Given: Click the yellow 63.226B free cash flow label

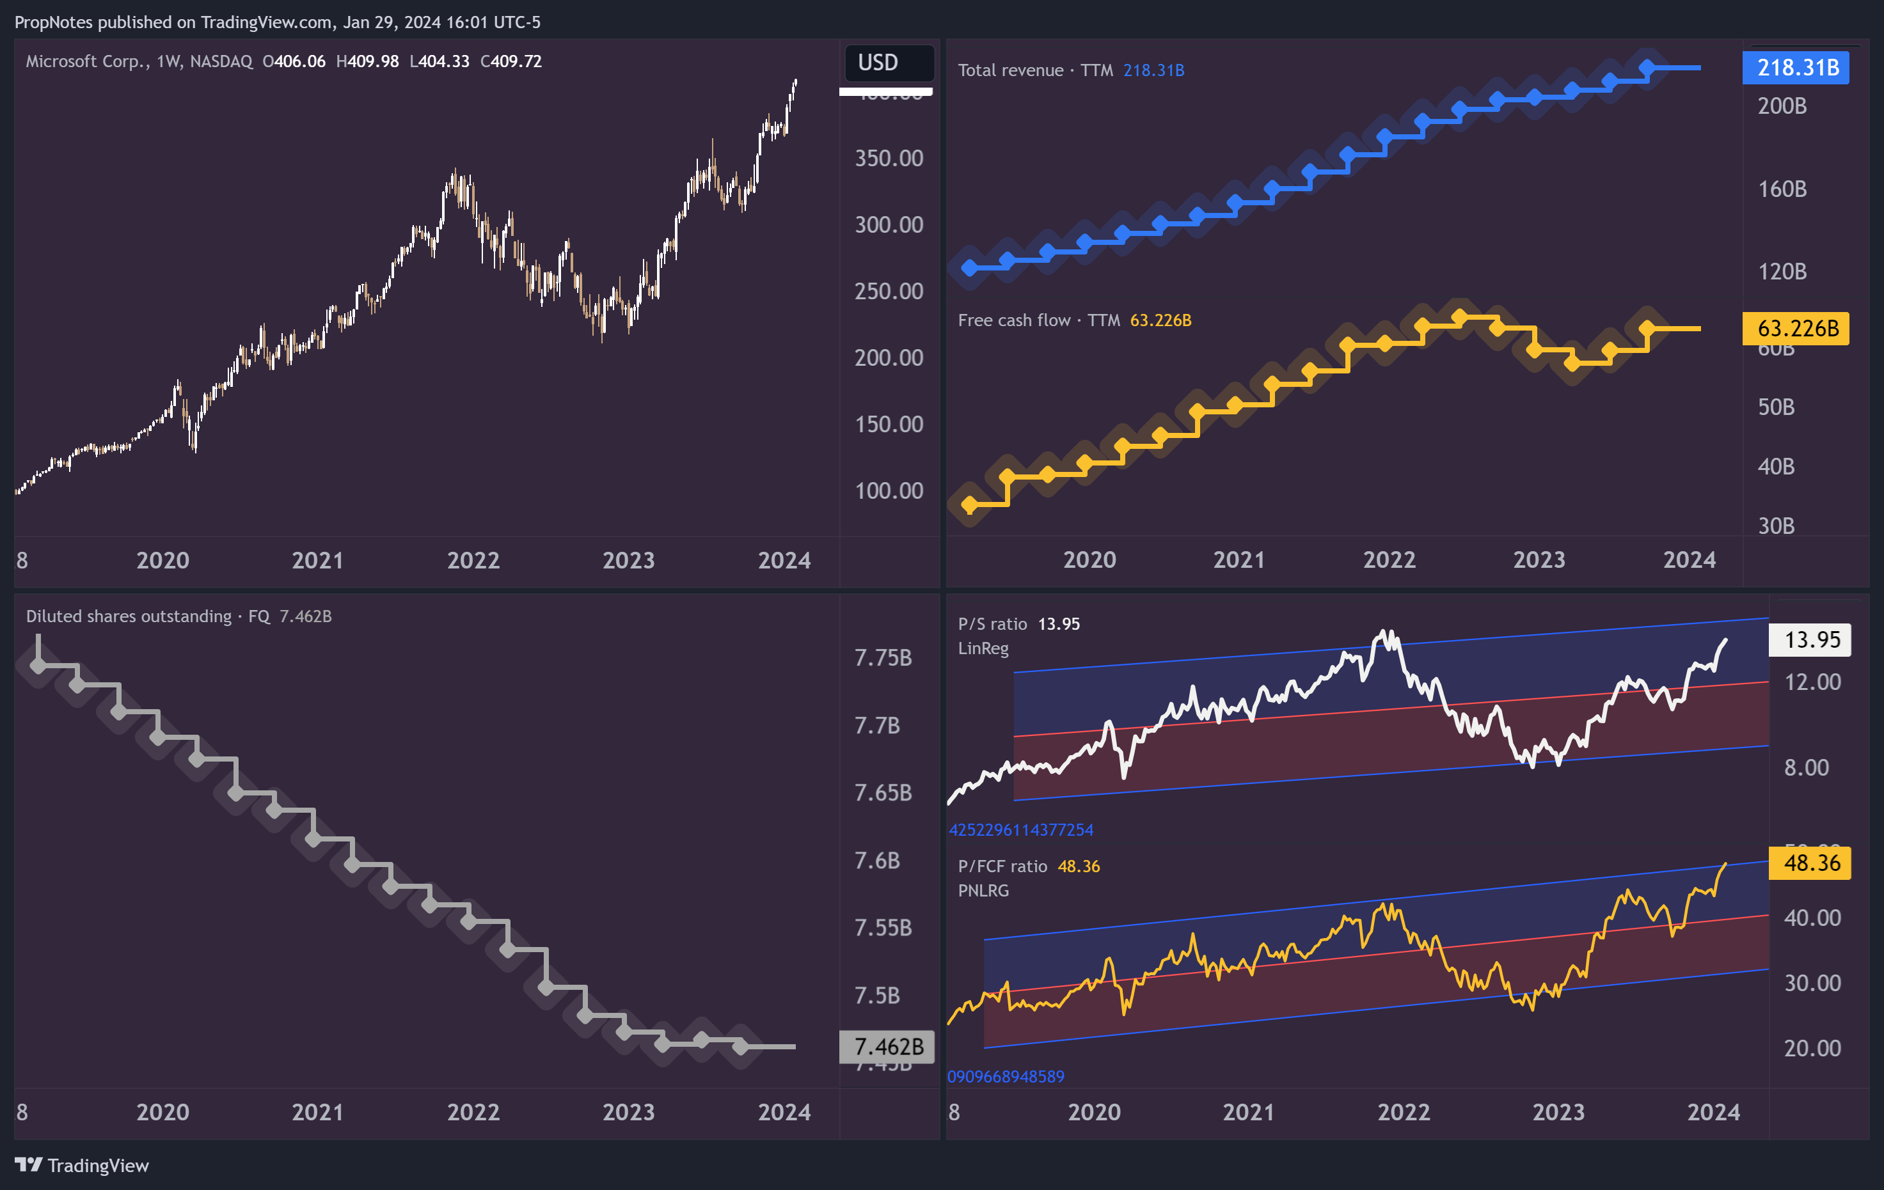Looking at the screenshot, I should pyautogui.click(x=1796, y=329).
